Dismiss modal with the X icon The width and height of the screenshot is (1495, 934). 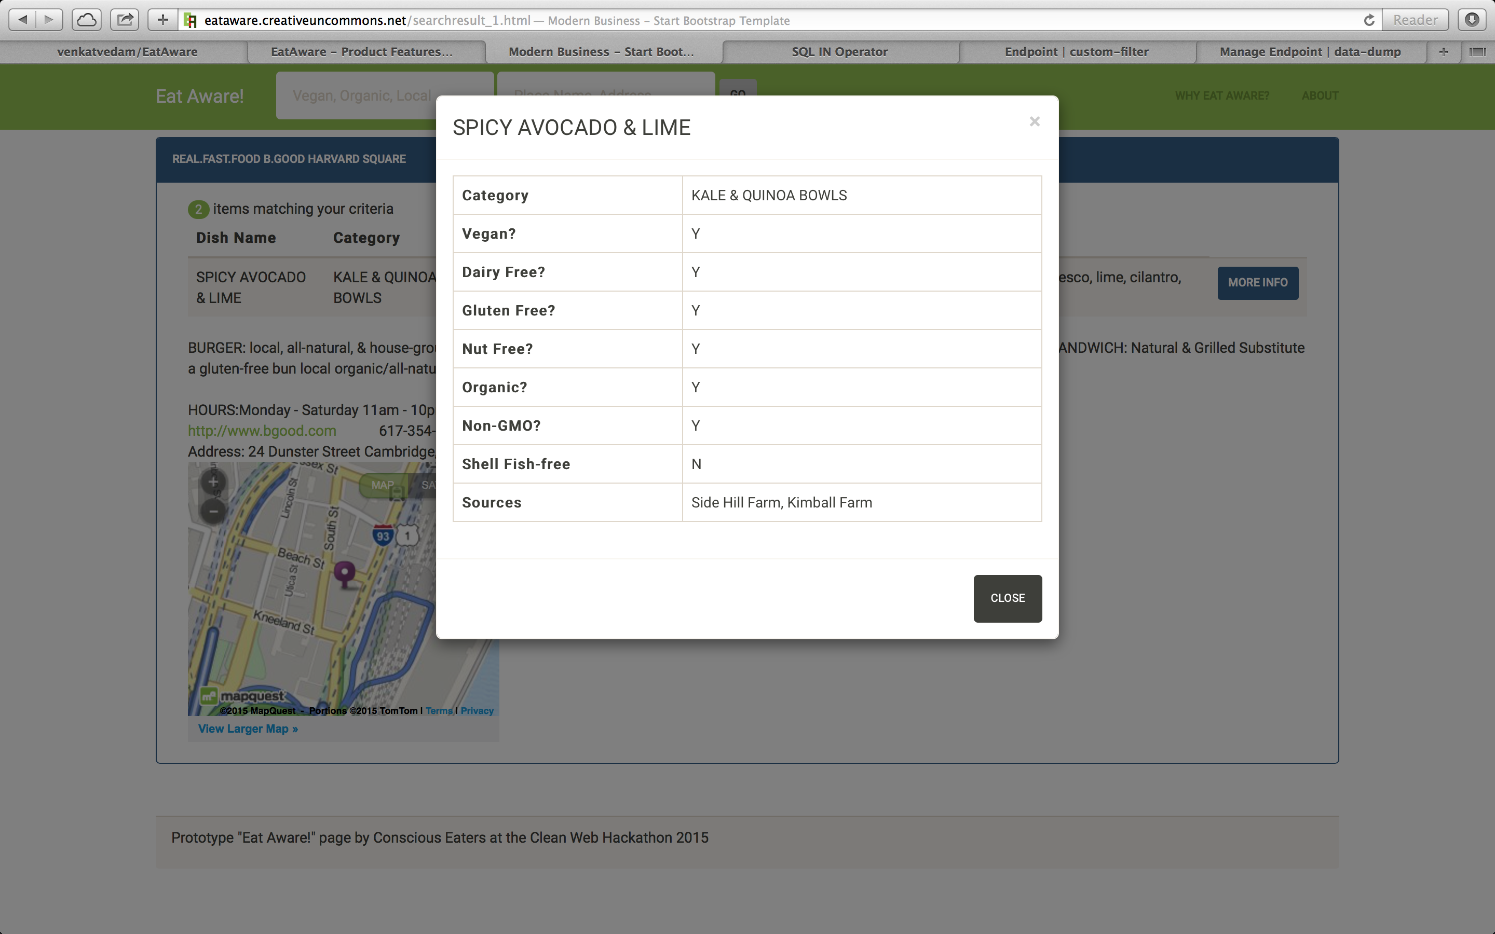point(1034,122)
